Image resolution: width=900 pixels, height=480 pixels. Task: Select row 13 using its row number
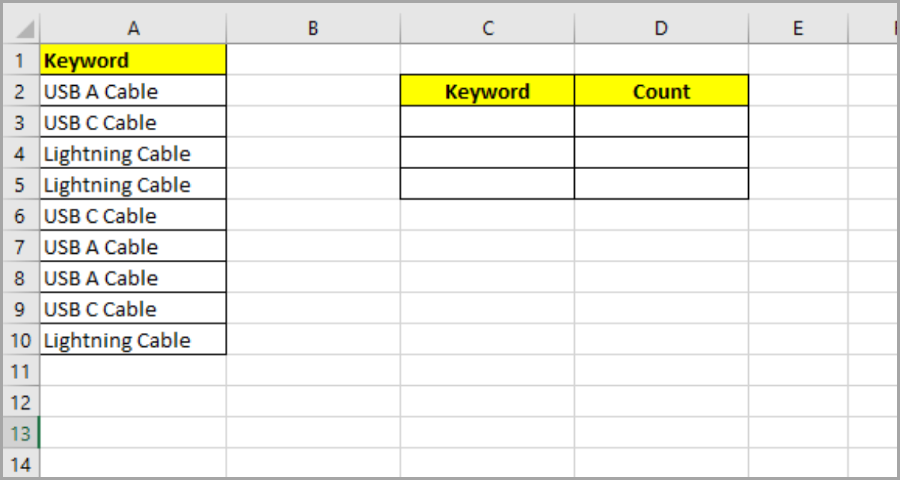(x=20, y=433)
